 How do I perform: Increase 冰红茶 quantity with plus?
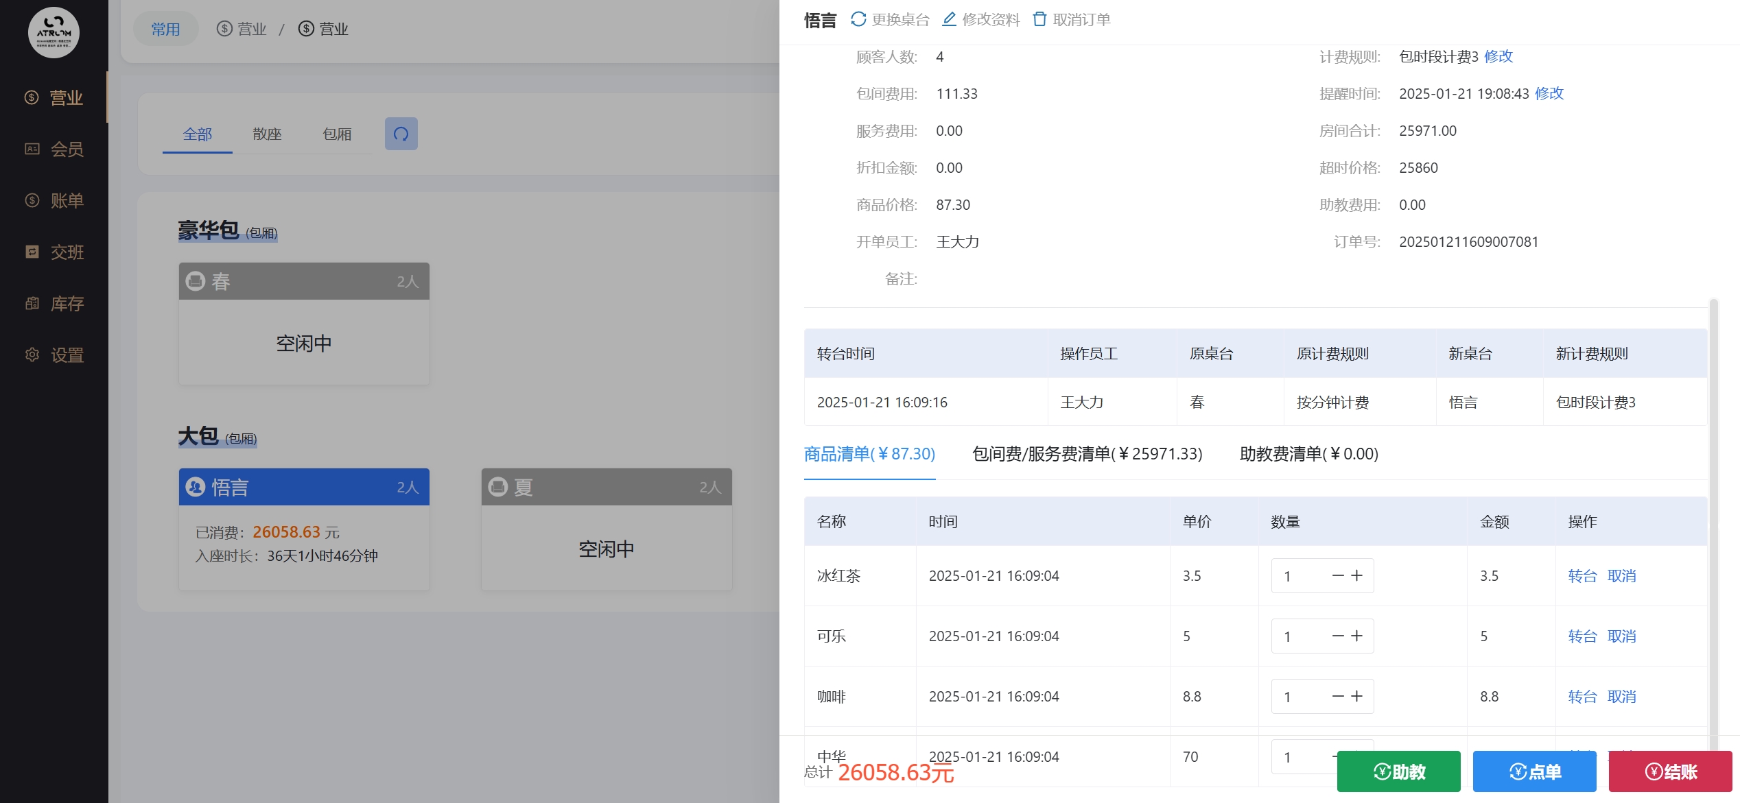pos(1356,575)
